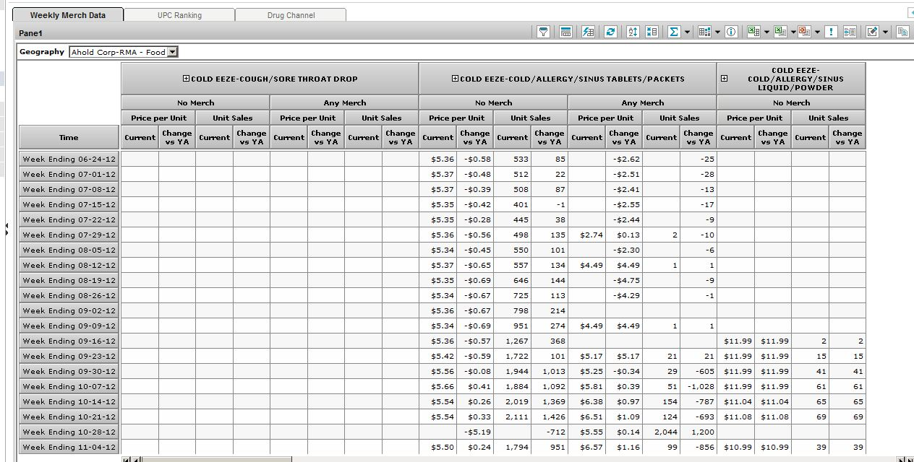Image resolution: width=914 pixels, height=462 pixels.
Task: Click the refresh data icon
Action: coord(611,32)
